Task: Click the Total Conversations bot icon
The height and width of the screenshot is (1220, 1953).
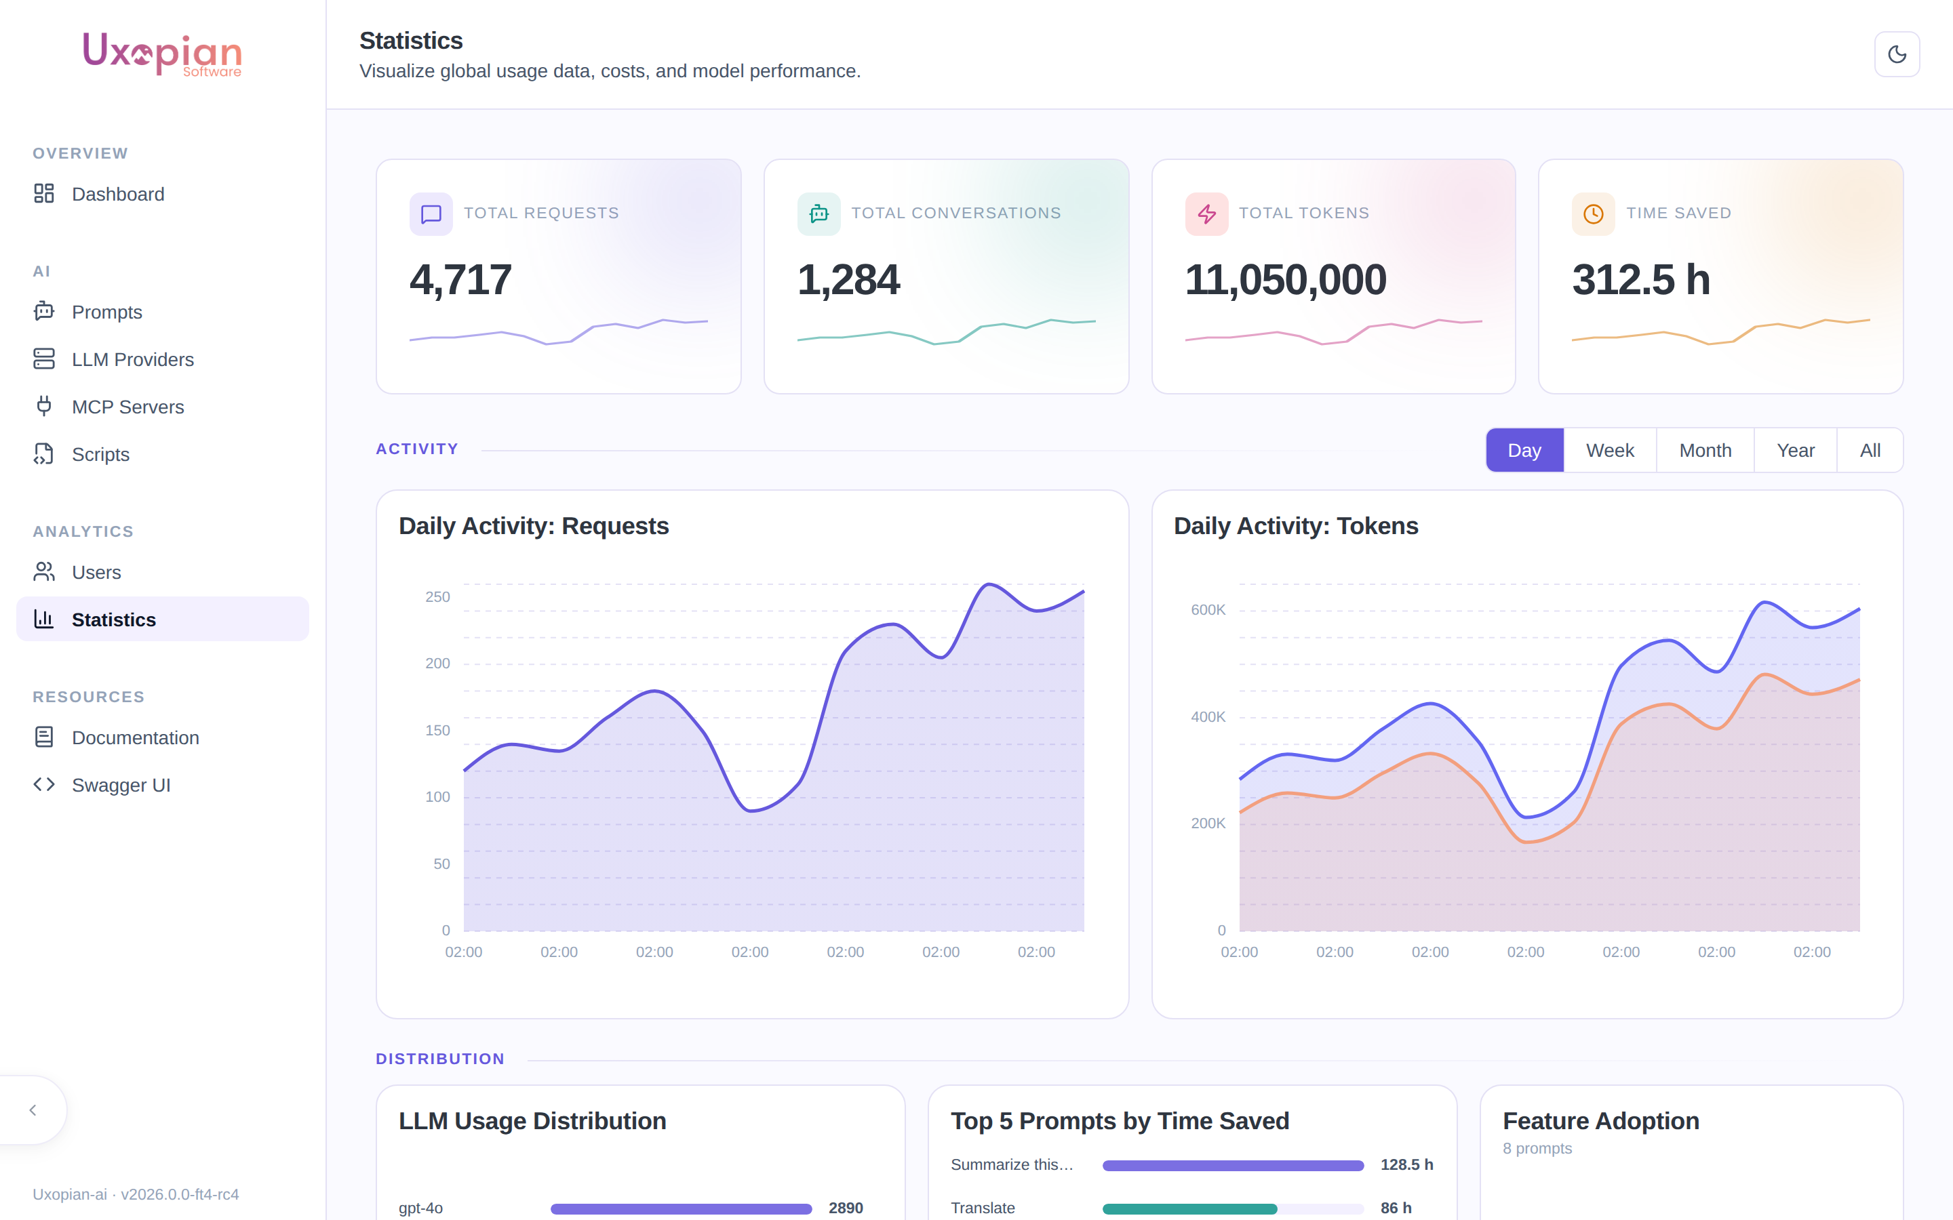Action: [x=818, y=213]
